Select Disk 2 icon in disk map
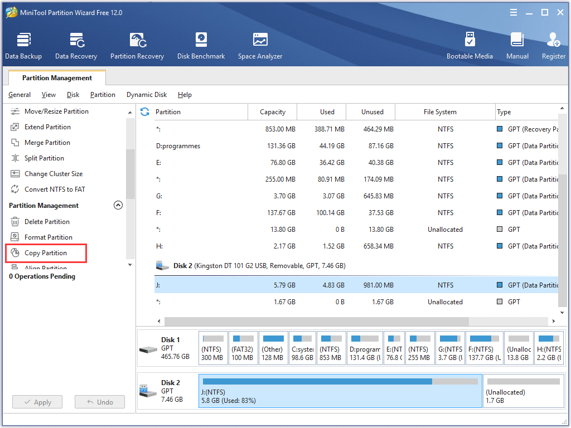 [x=148, y=391]
